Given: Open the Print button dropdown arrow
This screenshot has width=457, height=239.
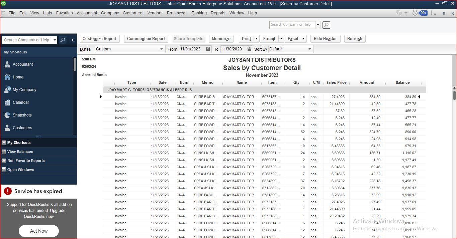Looking at the screenshot, I should click(256, 39).
